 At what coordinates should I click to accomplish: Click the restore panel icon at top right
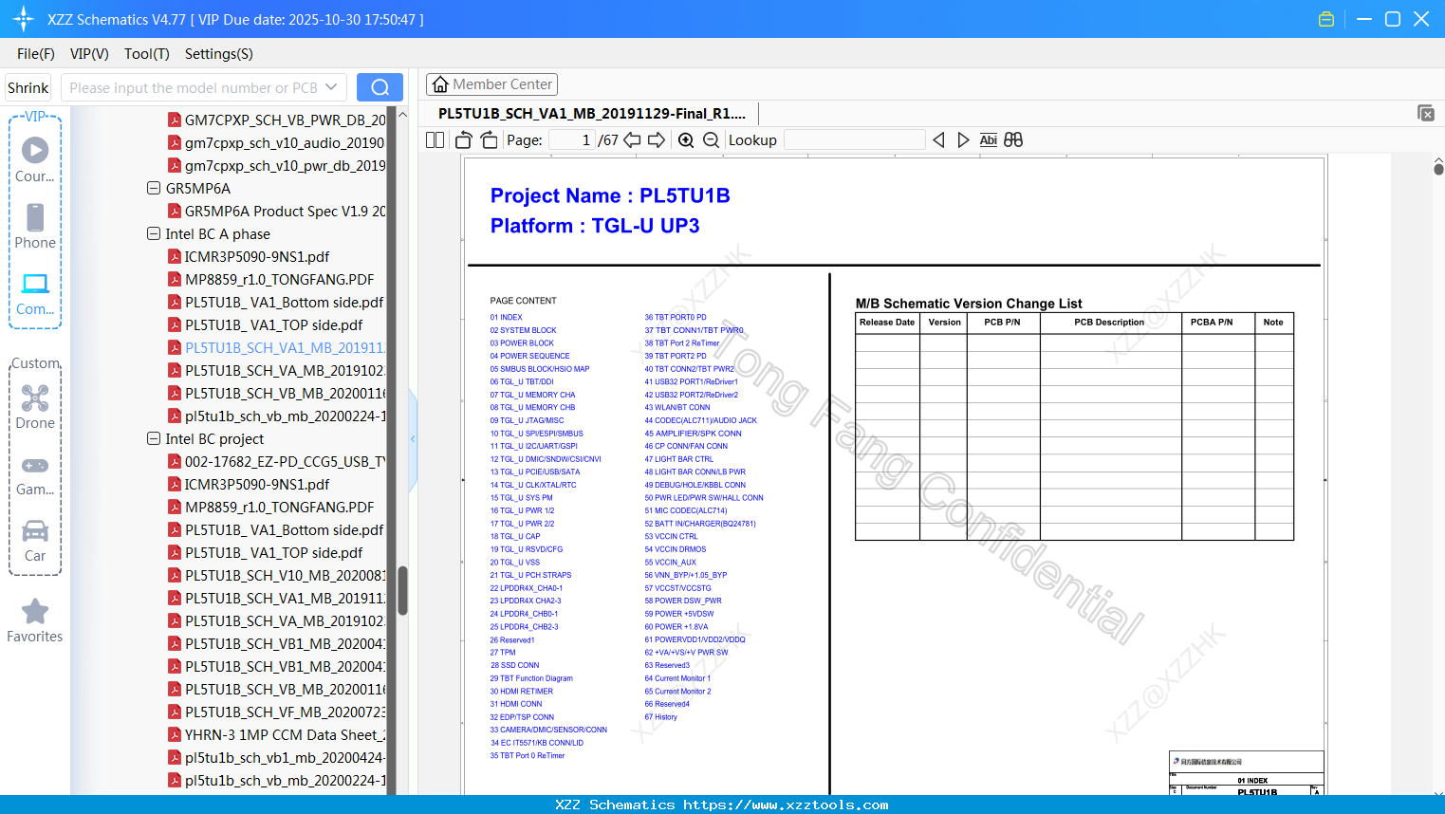coord(1426,113)
